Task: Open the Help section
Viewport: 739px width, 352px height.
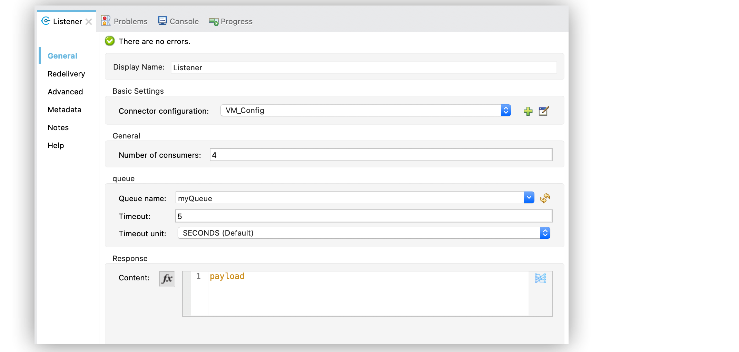Action: pos(56,145)
